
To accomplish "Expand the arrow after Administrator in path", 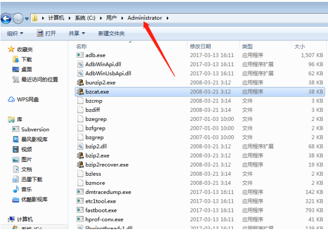I will (167, 18).
